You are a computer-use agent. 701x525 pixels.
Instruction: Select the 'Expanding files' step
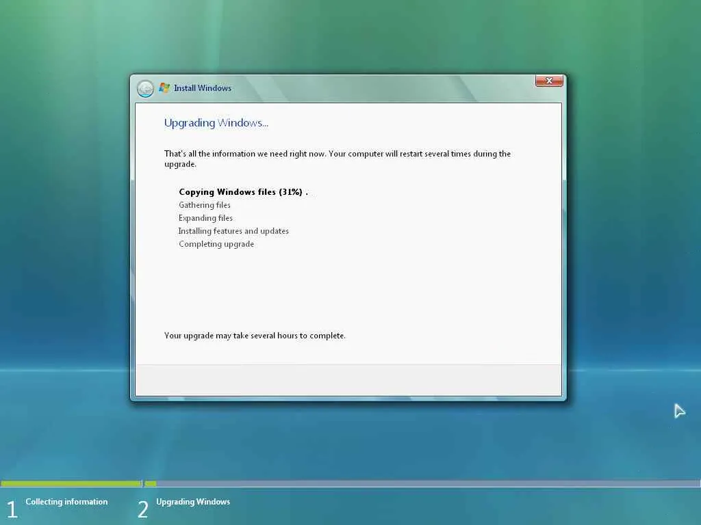pos(205,218)
